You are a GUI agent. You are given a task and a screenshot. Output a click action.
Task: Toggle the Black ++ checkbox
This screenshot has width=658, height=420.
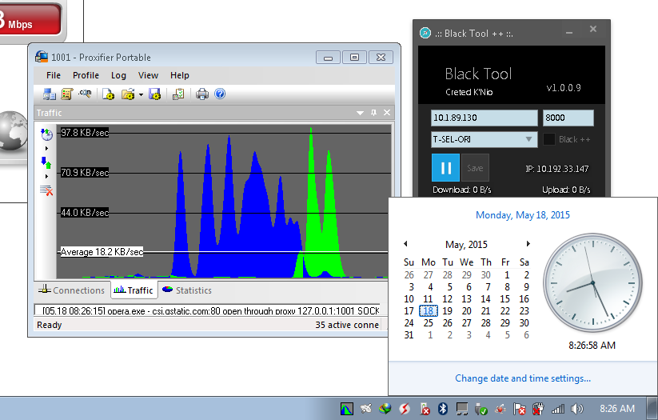549,139
